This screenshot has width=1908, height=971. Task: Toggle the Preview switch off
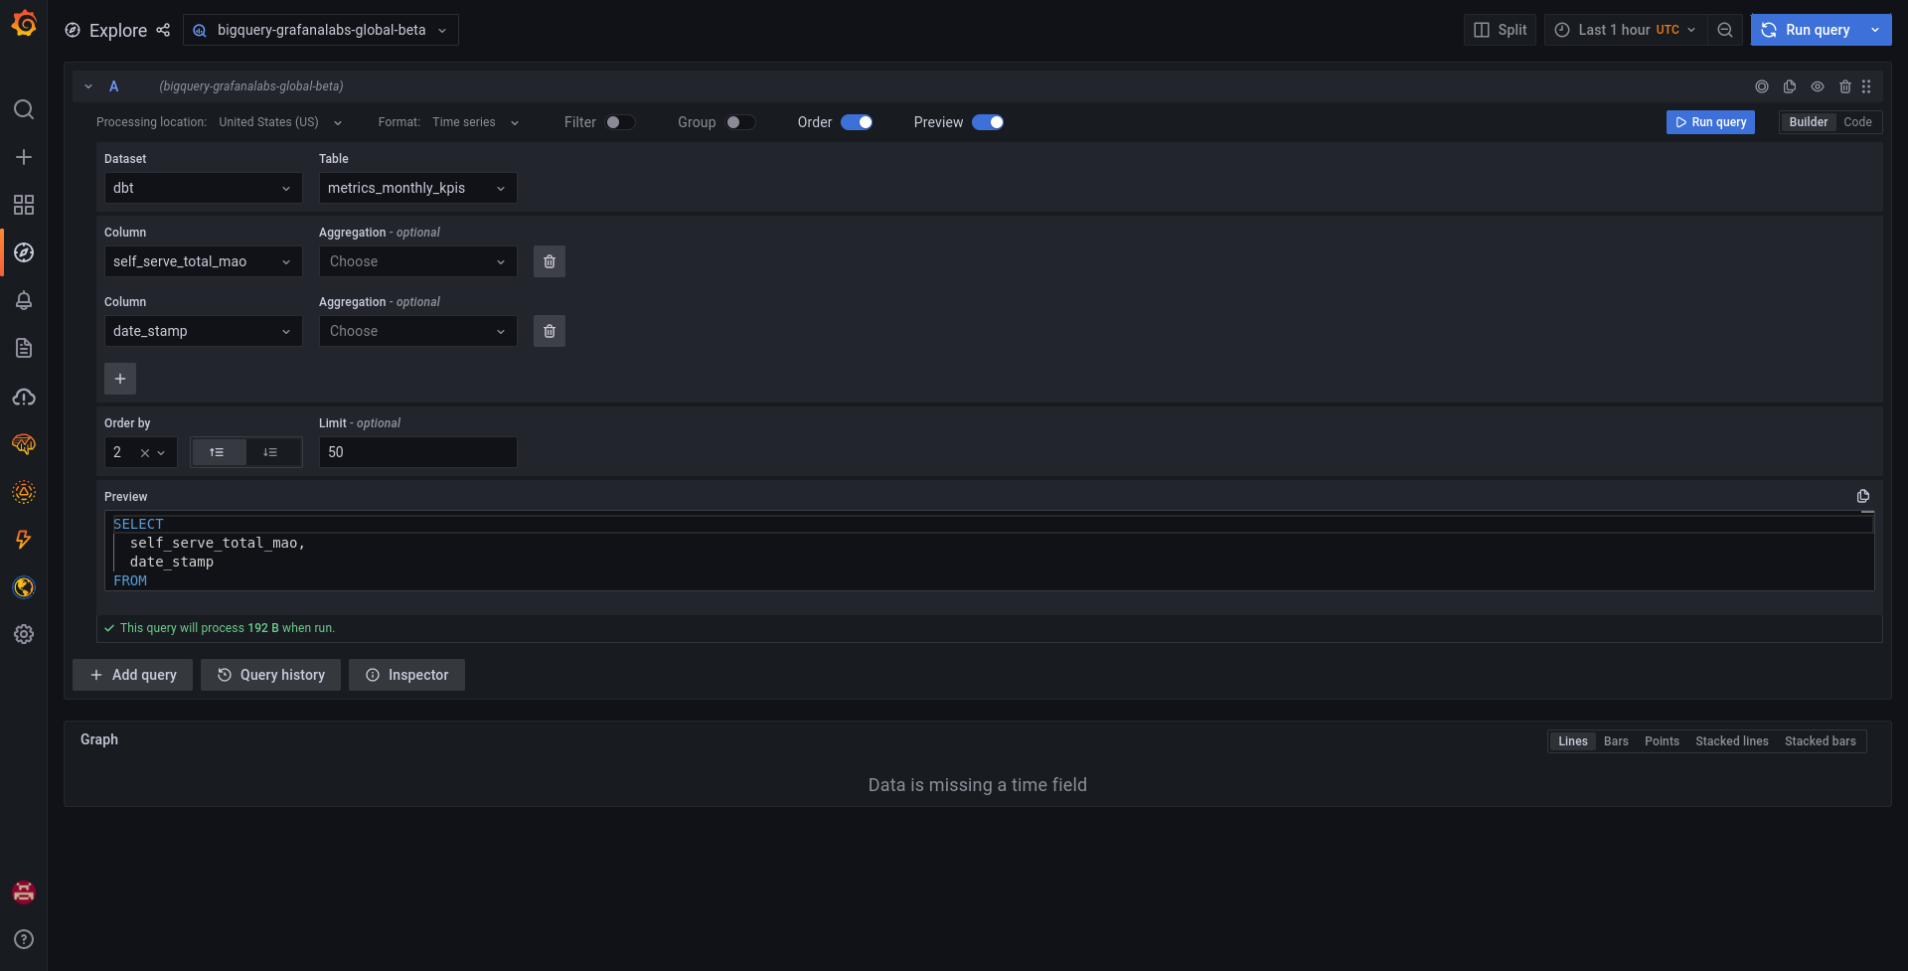click(x=989, y=122)
